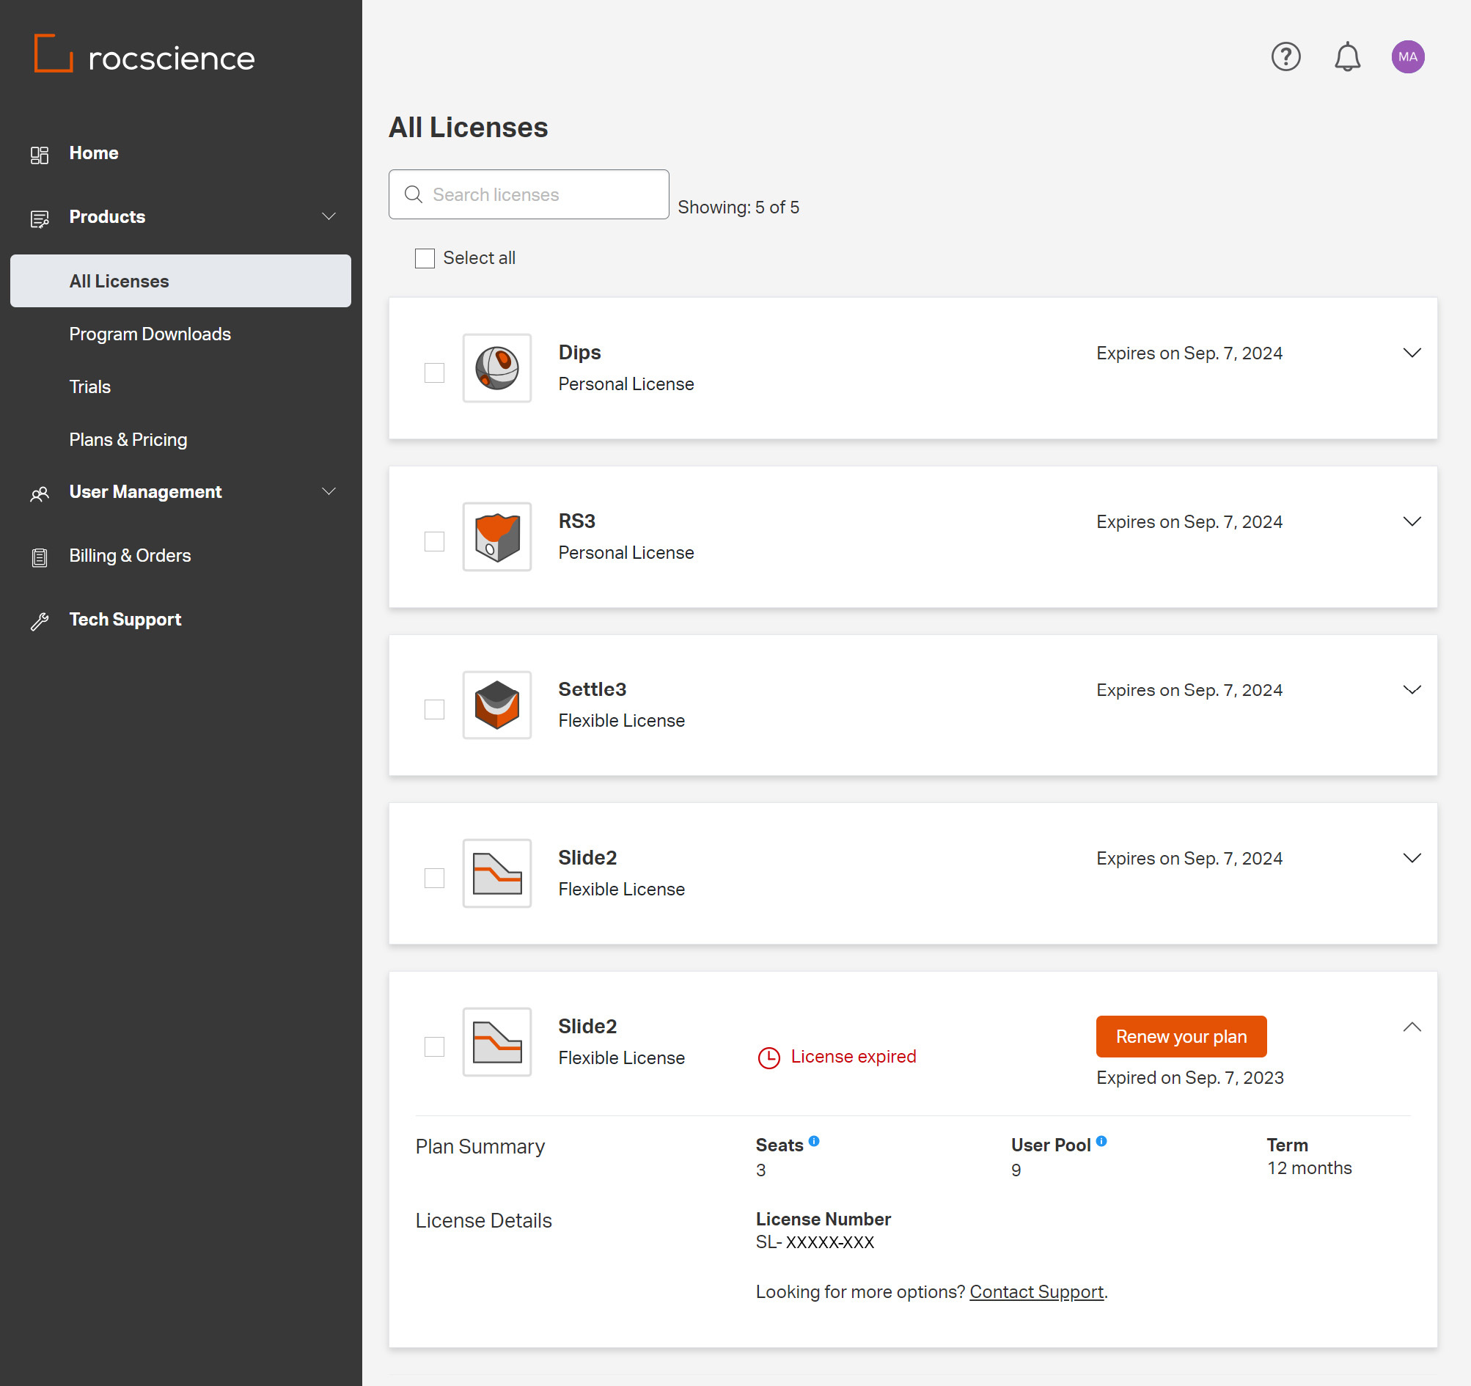This screenshot has width=1471, height=1386.
Task: Open the MA user avatar menu
Action: (1407, 57)
